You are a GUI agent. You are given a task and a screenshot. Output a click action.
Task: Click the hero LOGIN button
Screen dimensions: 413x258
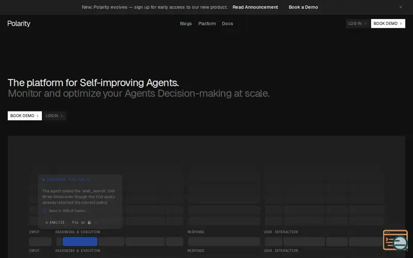[54, 116]
